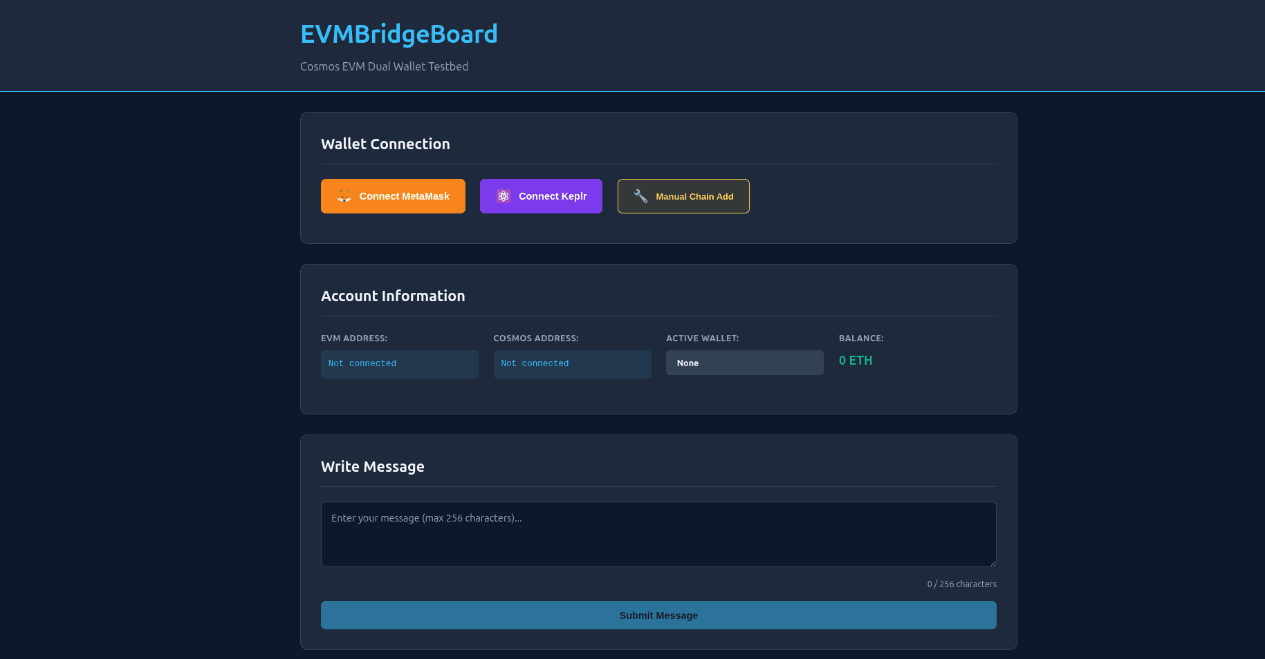Click the 'Write Message' heading

[x=373, y=466]
